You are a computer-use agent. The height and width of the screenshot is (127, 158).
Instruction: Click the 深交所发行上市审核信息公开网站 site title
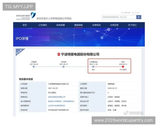(x=54, y=19)
